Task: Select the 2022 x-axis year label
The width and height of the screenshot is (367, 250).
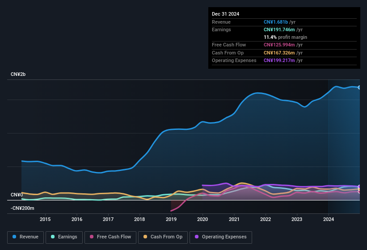Action: tap(266, 219)
